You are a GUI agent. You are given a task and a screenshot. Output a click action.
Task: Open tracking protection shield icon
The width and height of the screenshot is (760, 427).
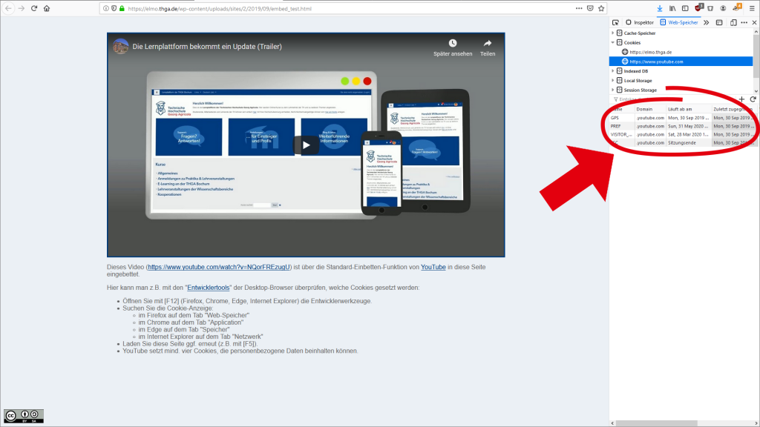click(x=114, y=8)
